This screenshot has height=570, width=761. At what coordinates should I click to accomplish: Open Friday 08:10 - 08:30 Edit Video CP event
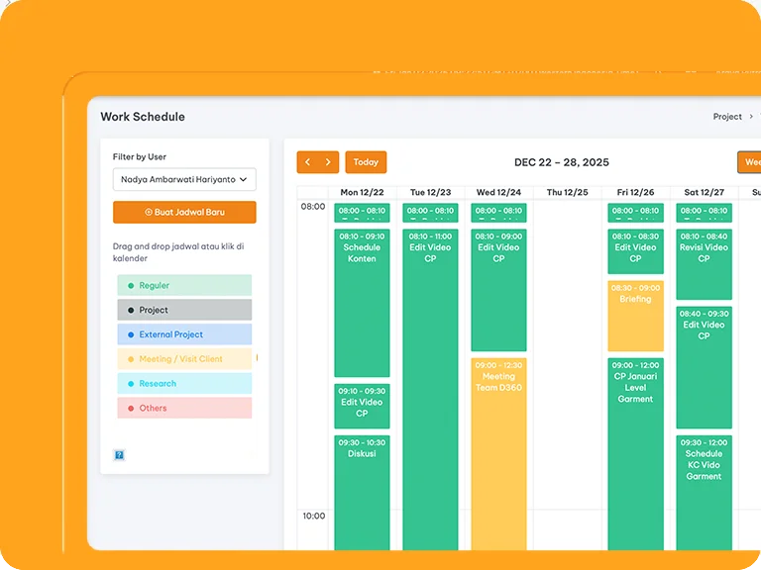[636, 251]
